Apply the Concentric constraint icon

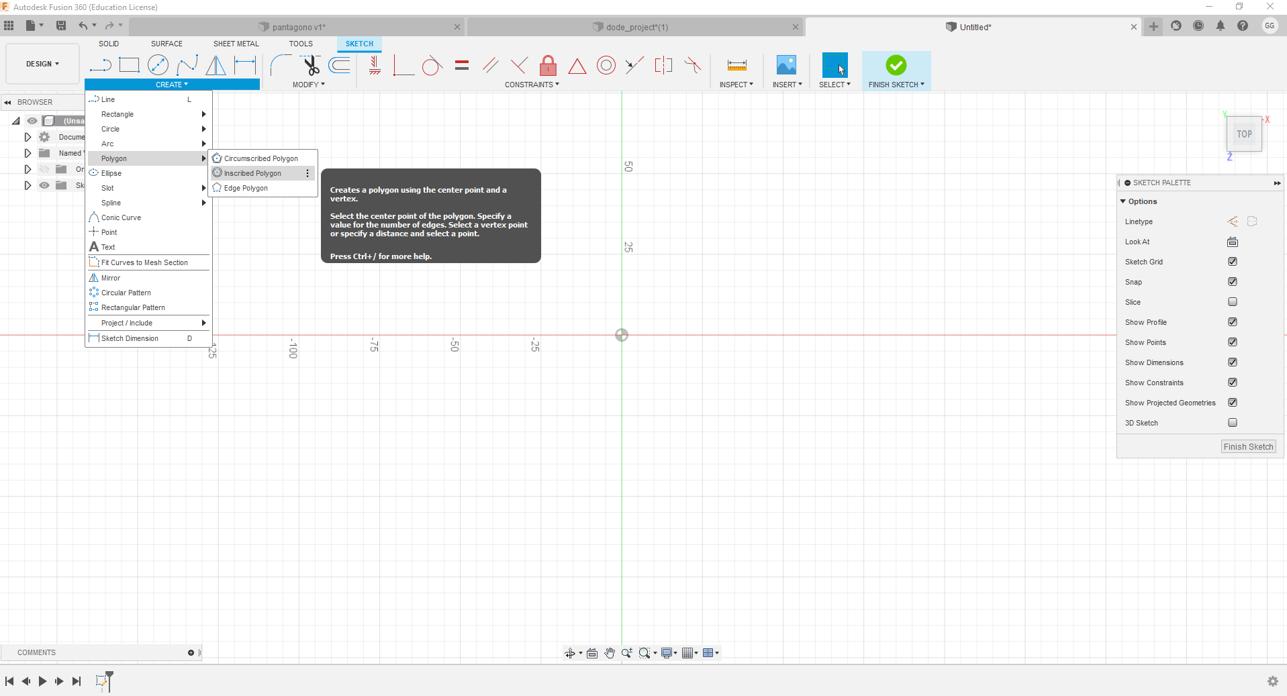pos(606,65)
